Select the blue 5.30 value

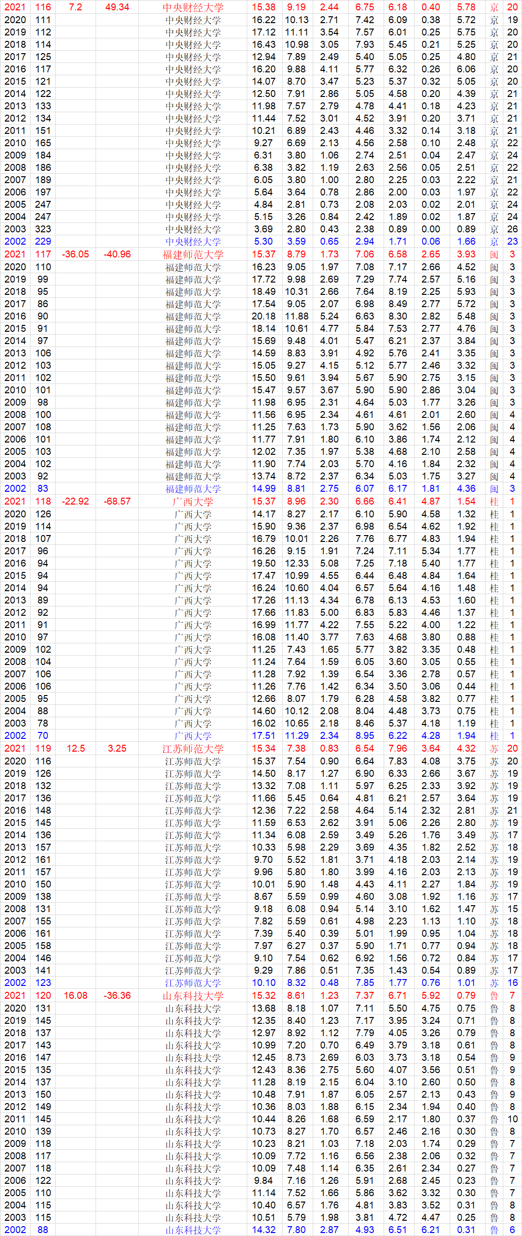(264, 242)
